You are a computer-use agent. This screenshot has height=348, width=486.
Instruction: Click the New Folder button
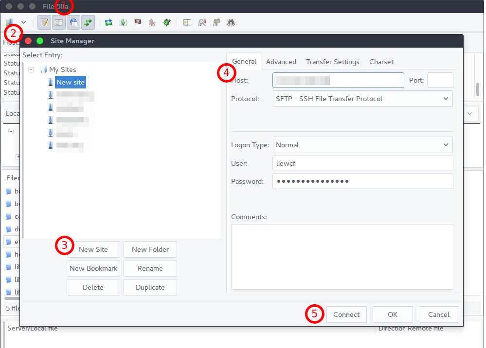150,249
